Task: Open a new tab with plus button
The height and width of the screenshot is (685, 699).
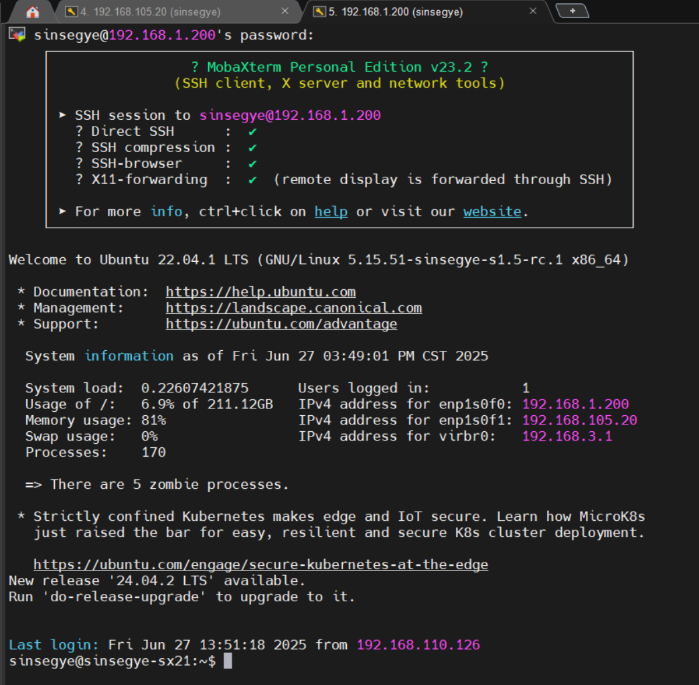Action: (572, 11)
